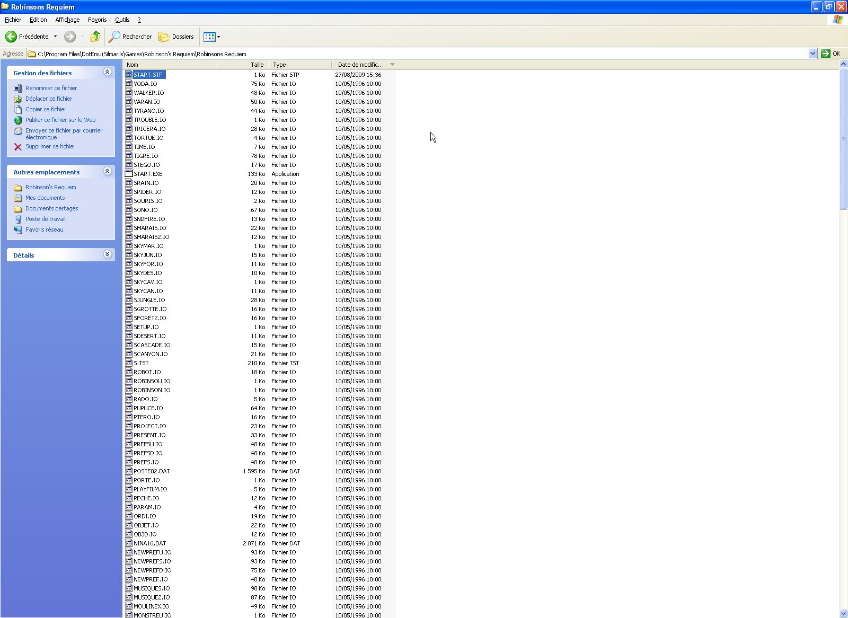The width and height of the screenshot is (848, 618).
Task: Click the Renommer ce fichier icon
Action: 18,89
